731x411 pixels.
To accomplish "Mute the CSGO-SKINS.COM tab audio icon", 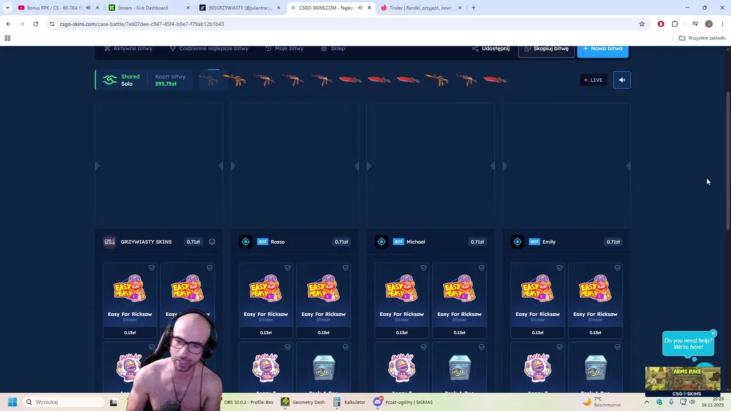I will pyautogui.click(x=360, y=8).
